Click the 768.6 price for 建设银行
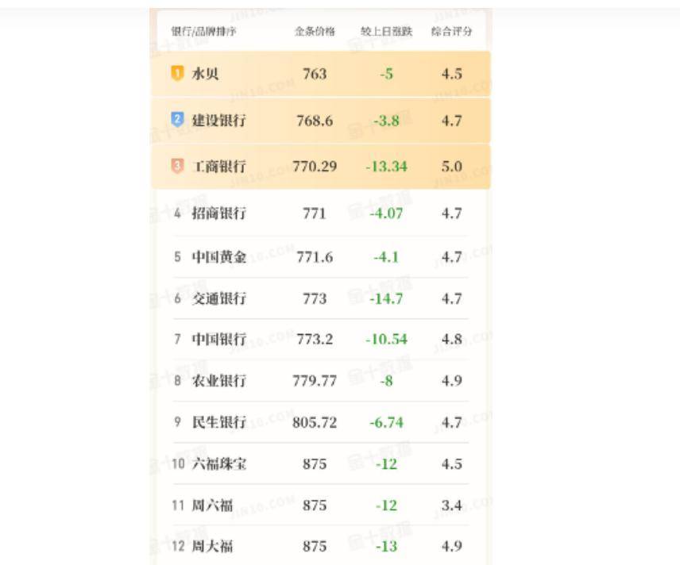The image size is (680, 565). (x=315, y=121)
